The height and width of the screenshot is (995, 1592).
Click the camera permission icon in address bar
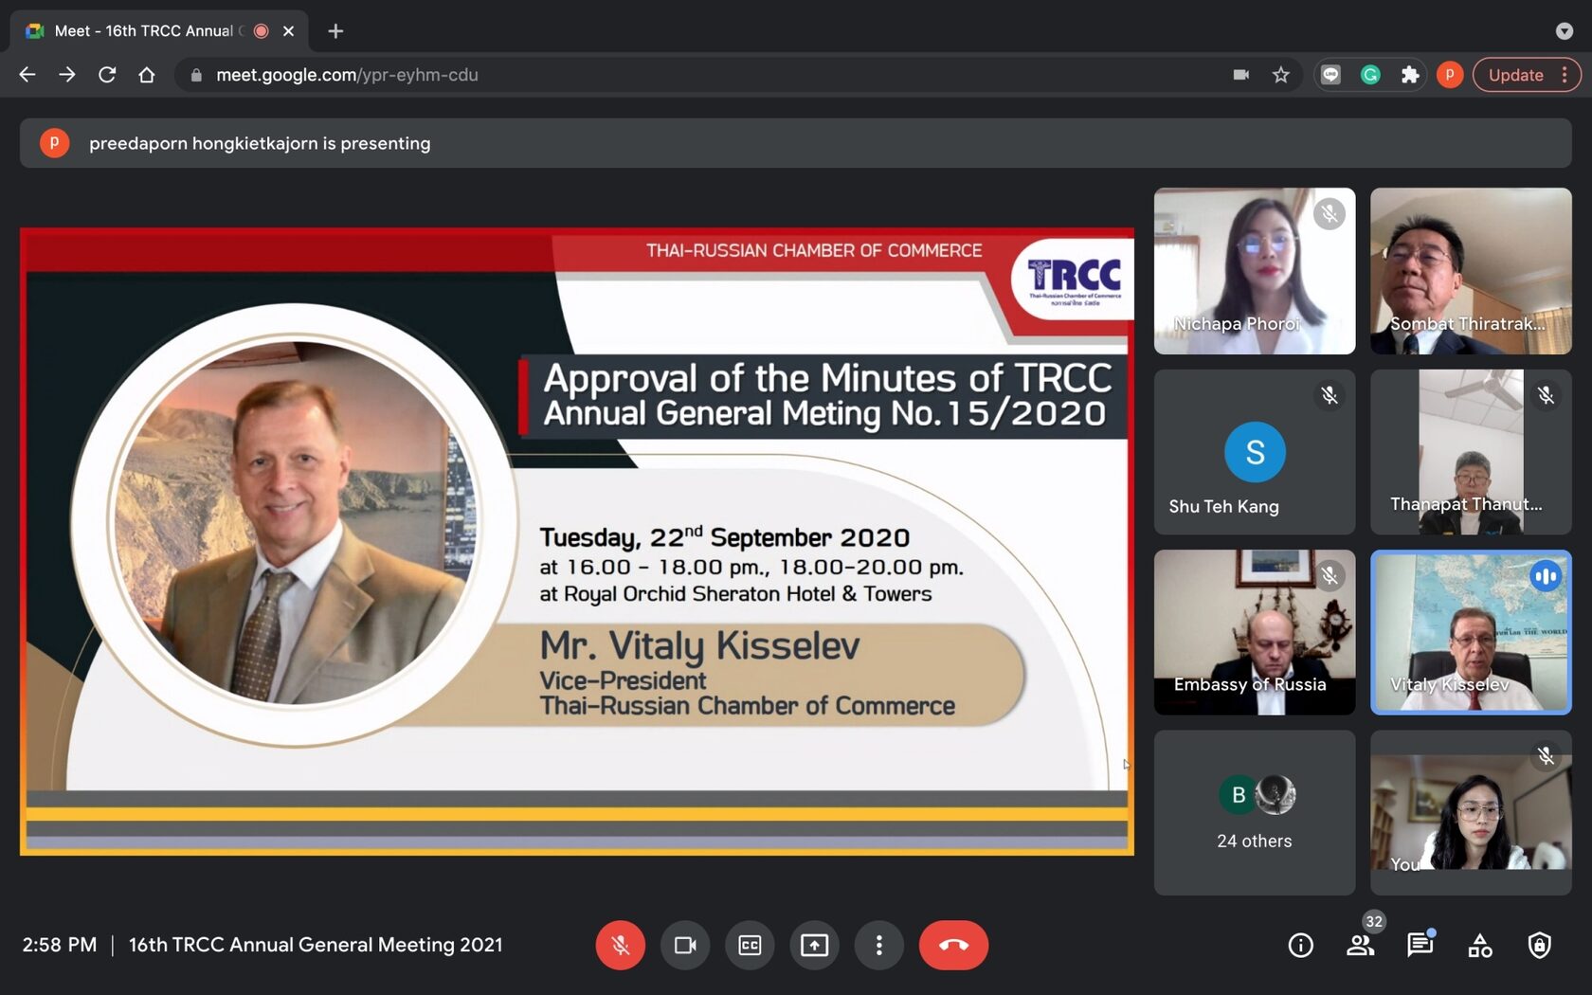tap(1240, 75)
